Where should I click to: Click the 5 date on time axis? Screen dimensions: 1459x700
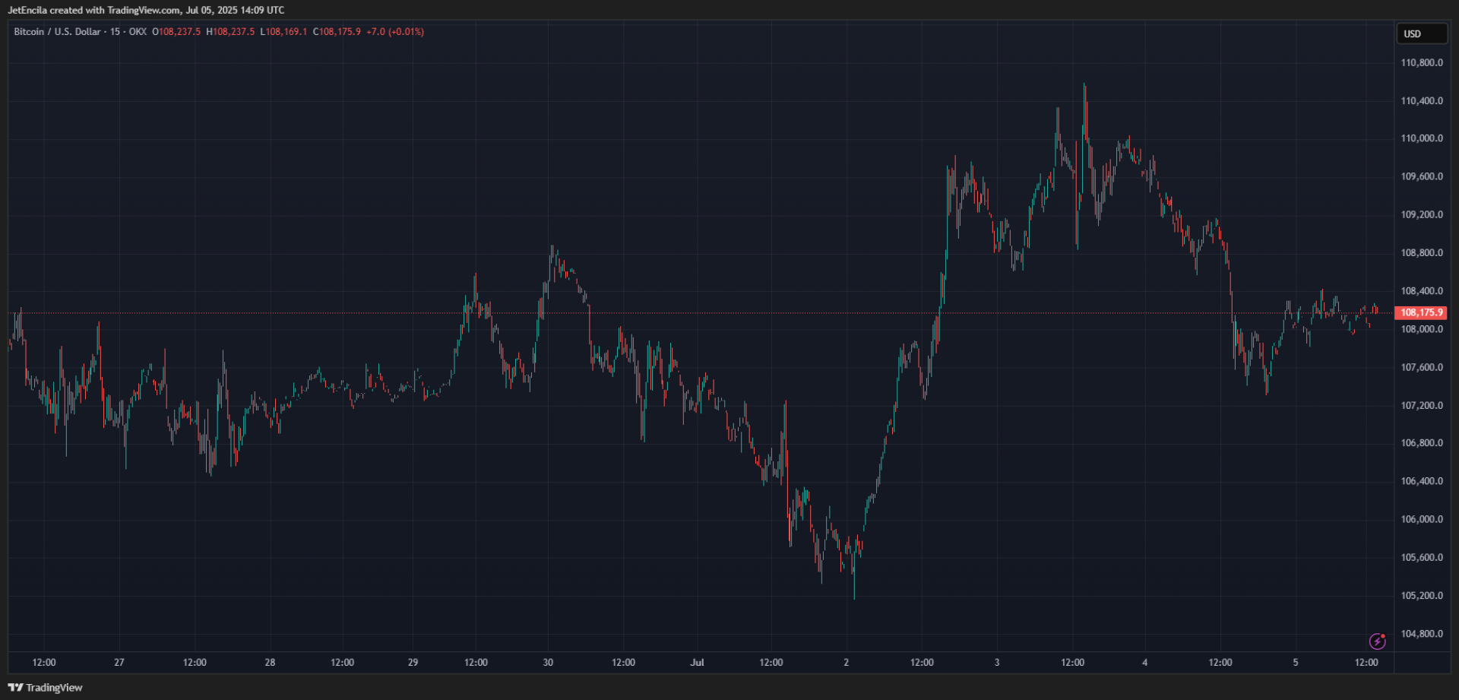[x=1296, y=663]
